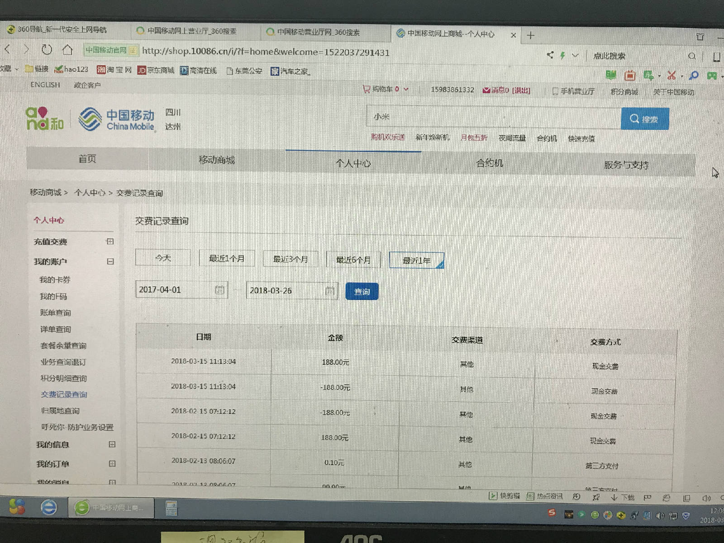The width and height of the screenshot is (724, 543).
Task: Click the blue 查询 button
Action: (362, 291)
